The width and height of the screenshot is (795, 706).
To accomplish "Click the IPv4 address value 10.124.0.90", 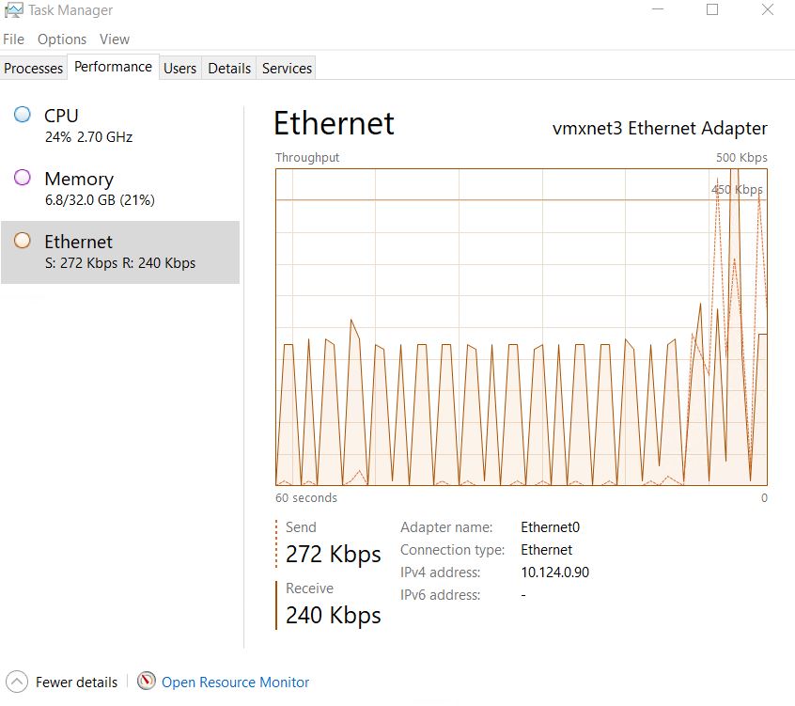I will coord(554,573).
